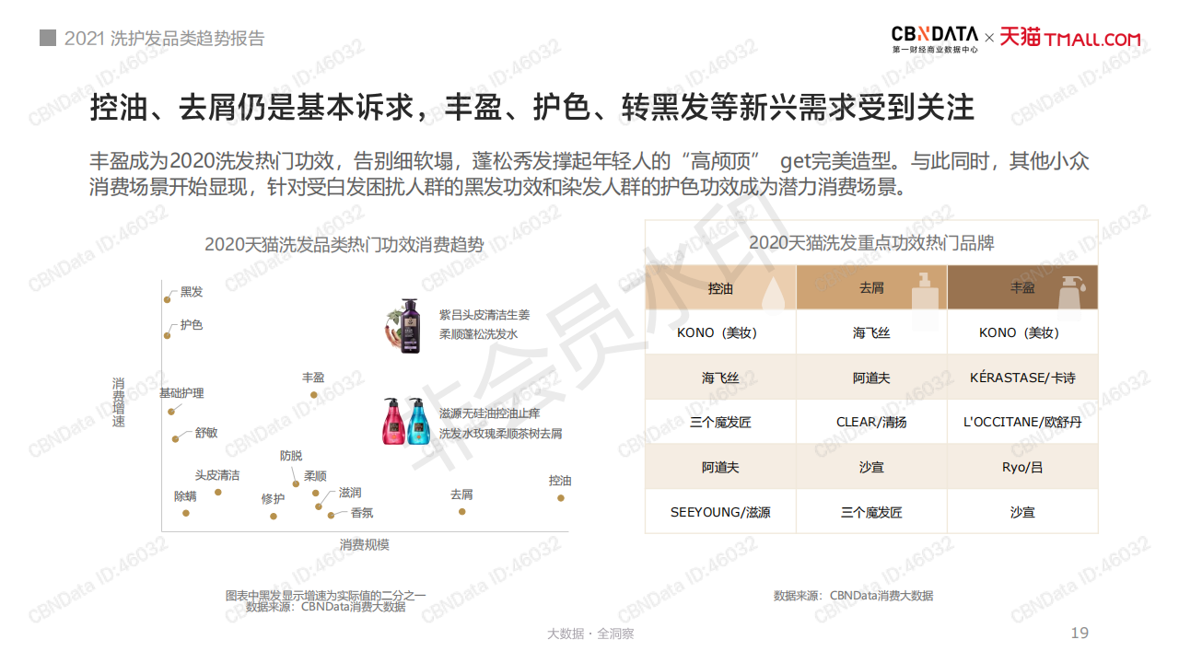Select the 去屑 column header
The width and height of the screenshot is (1179, 663).
point(871,288)
